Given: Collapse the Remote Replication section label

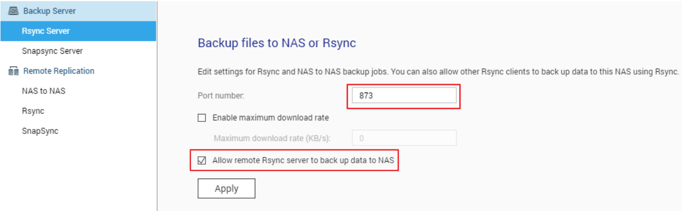Looking at the screenshot, I should click(x=59, y=71).
